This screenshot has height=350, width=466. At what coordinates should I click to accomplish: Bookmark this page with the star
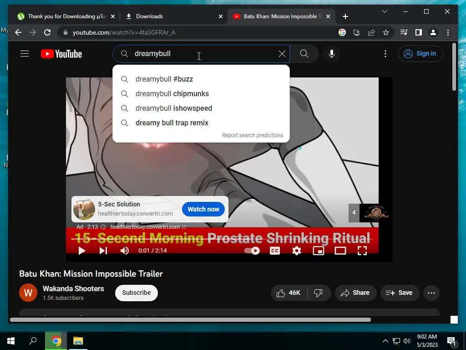[386, 32]
